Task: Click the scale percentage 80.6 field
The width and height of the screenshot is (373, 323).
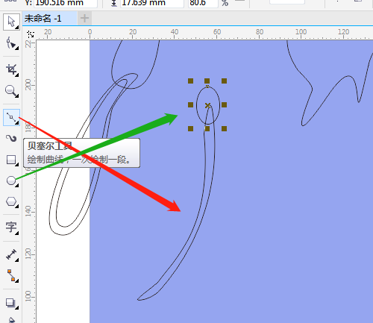Action: tap(203, 3)
